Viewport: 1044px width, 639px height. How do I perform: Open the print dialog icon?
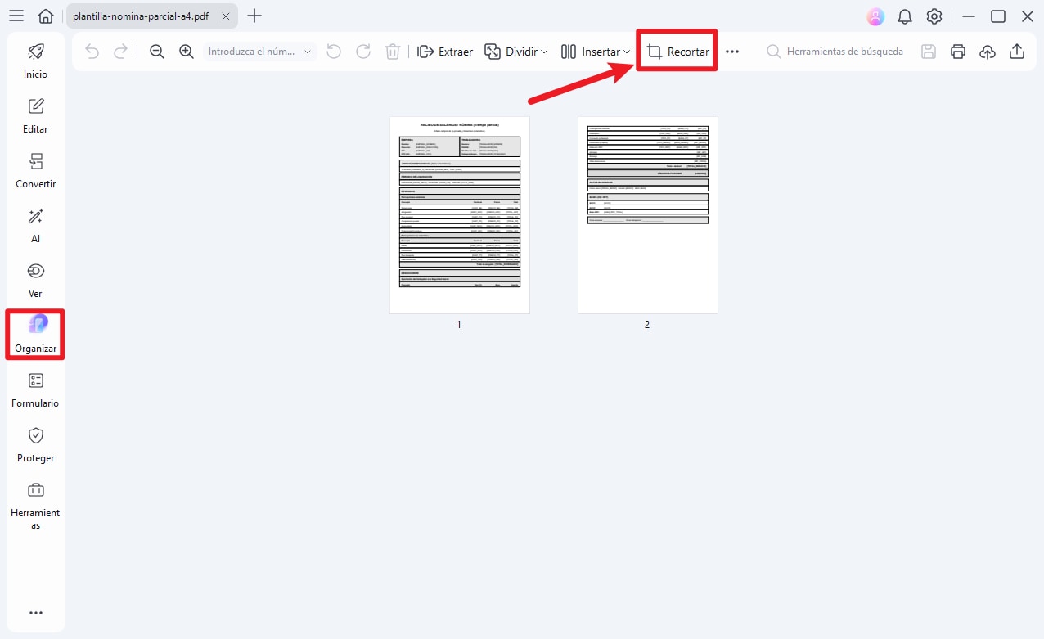click(x=958, y=52)
